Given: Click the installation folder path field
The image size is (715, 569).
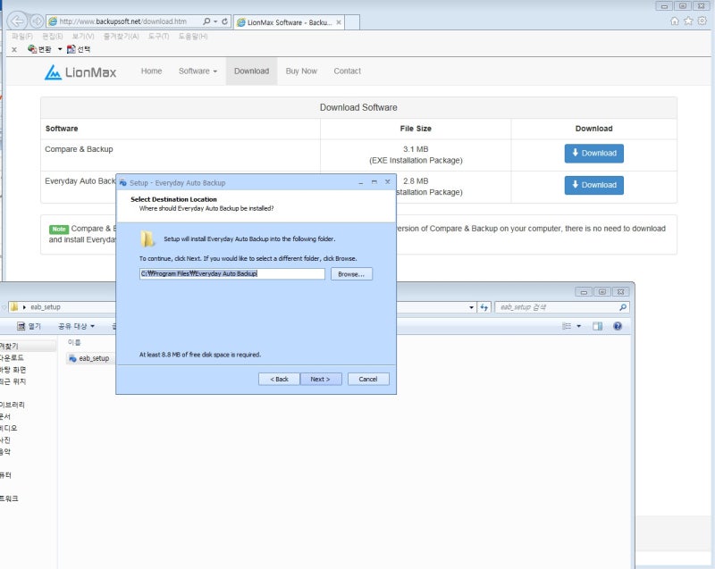Looking at the screenshot, I should click(x=231, y=274).
